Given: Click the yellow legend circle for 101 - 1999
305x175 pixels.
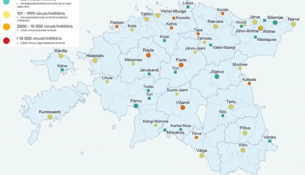Looking at the screenshot, I should (7, 15).
